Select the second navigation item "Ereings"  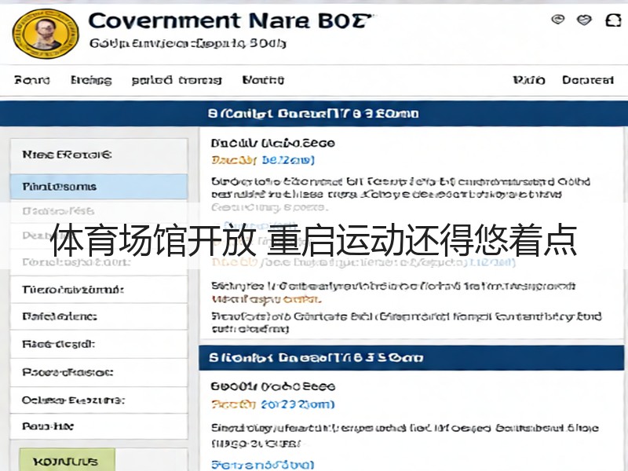click(91, 80)
